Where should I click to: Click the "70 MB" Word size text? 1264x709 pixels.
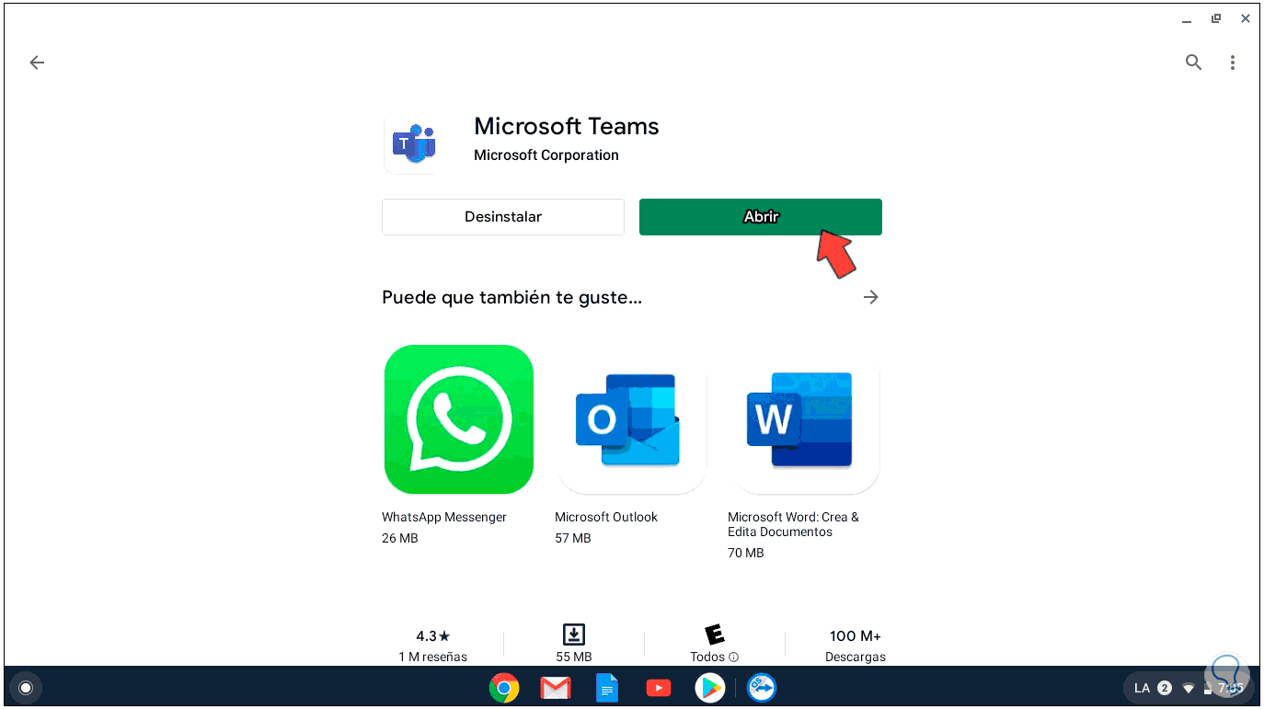[x=746, y=553]
